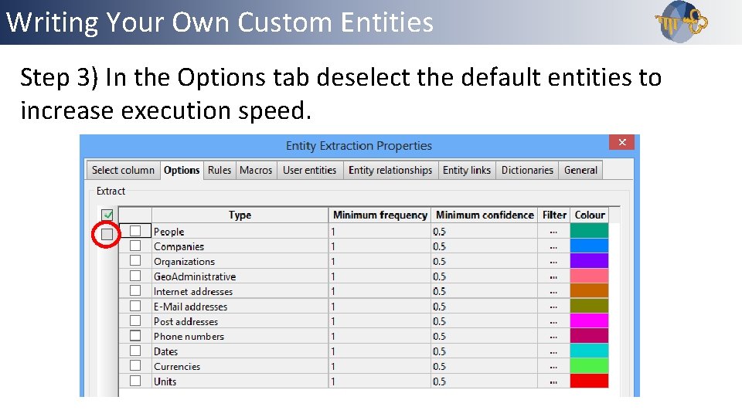Open the Filter ellipsis for Dates
This screenshot has height=417, width=742.
tap(553, 351)
